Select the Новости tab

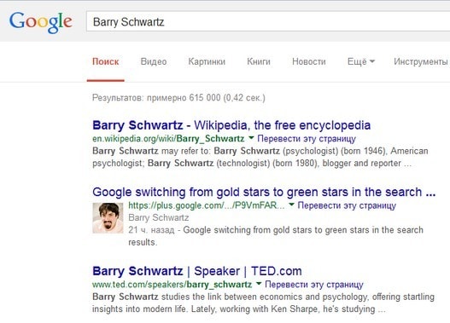(x=309, y=61)
